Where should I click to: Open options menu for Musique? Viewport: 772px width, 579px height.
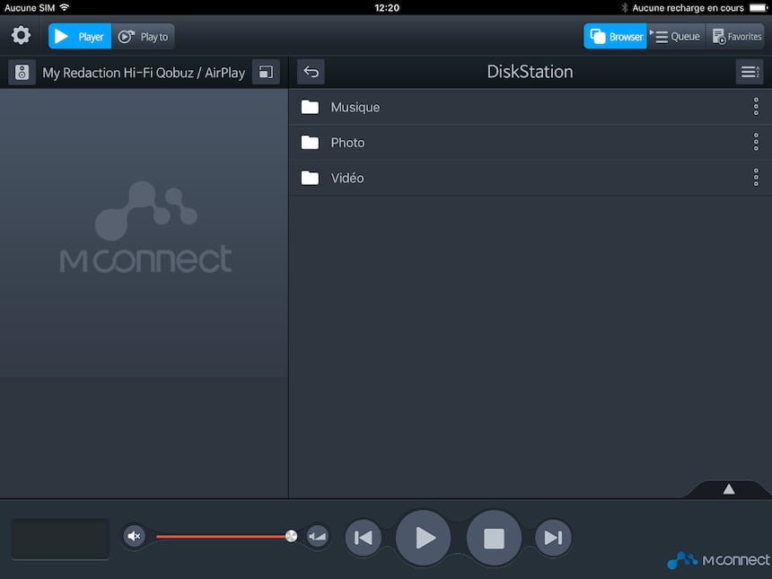[756, 107]
